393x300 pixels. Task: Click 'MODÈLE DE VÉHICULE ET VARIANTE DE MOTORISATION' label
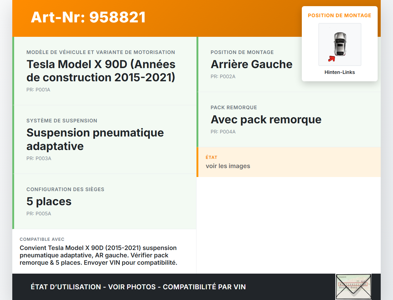(101, 52)
